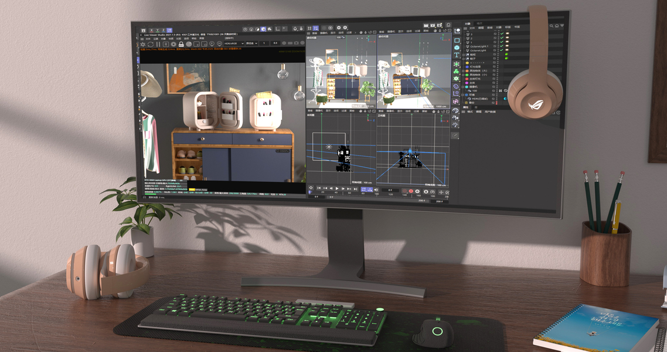
Task: Click the R region icon in Live Viewer
Action: click(x=166, y=44)
